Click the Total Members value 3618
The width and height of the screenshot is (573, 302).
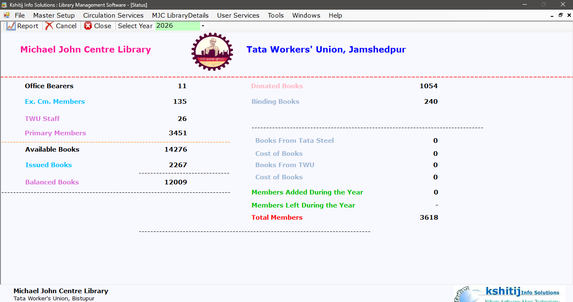pyautogui.click(x=429, y=218)
